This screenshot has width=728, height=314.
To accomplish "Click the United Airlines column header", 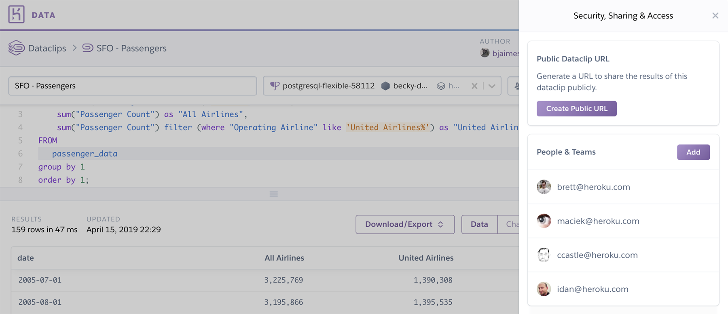I will click(x=426, y=258).
